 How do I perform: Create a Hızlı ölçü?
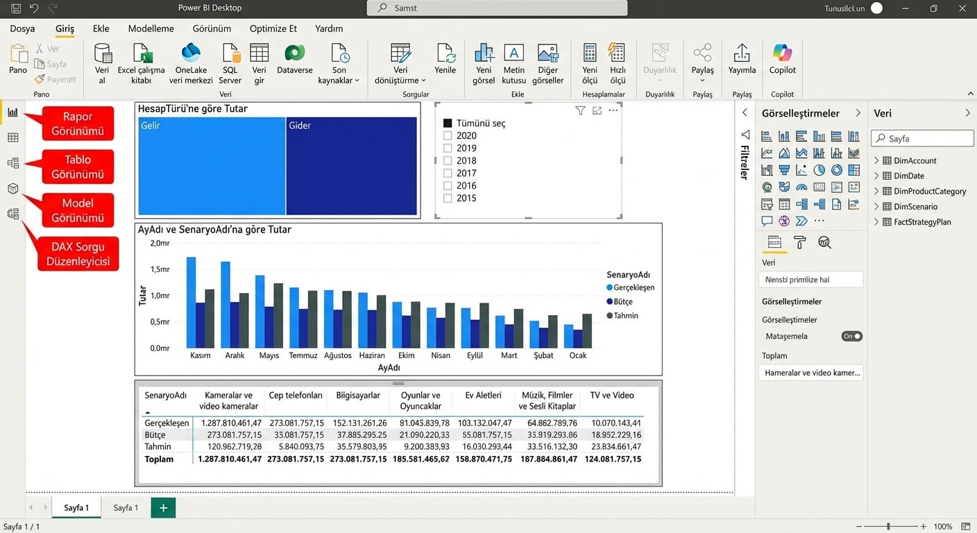click(618, 64)
